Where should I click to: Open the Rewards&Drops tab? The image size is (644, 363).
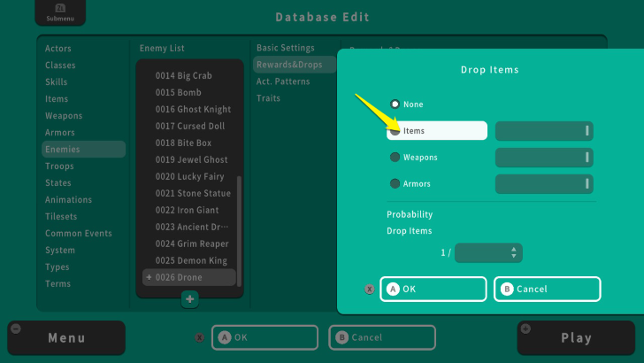point(295,65)
